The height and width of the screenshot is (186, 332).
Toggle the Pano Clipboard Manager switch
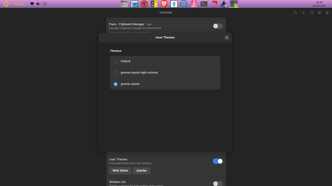pos(217,26)
